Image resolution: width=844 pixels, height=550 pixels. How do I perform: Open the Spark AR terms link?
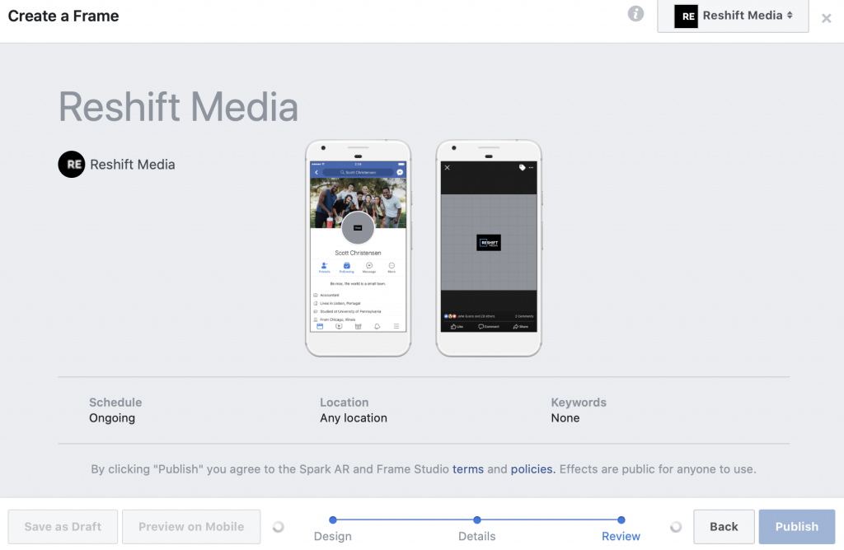pos(467,468)
